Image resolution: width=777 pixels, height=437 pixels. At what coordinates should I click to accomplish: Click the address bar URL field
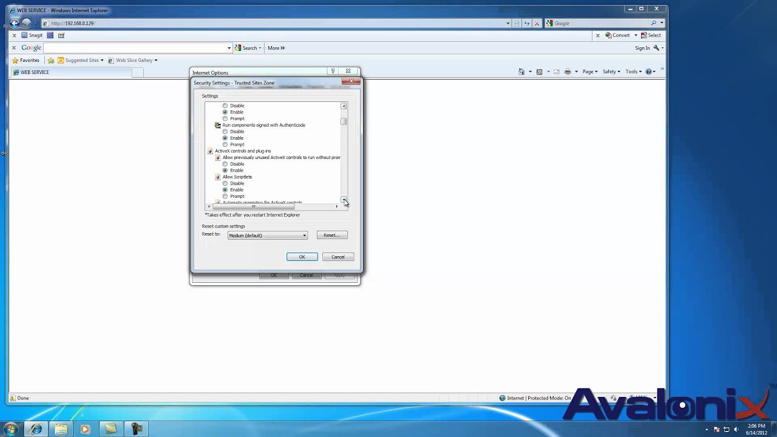(274, 23)
